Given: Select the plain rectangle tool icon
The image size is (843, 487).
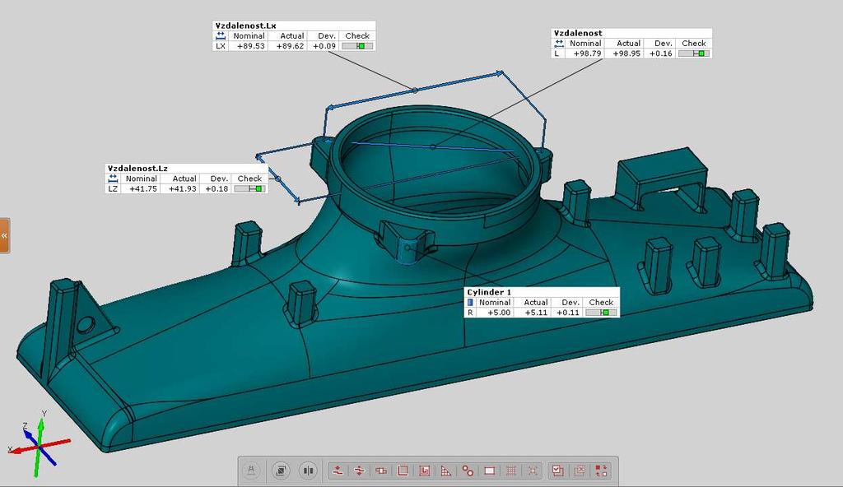Looking at the screenshot, I should [x=489, y=471].
